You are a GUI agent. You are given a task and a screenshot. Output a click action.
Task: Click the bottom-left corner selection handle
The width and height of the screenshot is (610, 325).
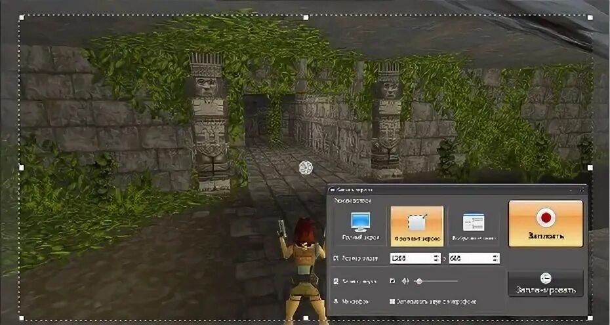coord(22,318)
